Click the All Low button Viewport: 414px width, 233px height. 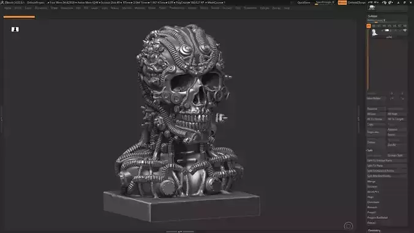coord(376,114)
